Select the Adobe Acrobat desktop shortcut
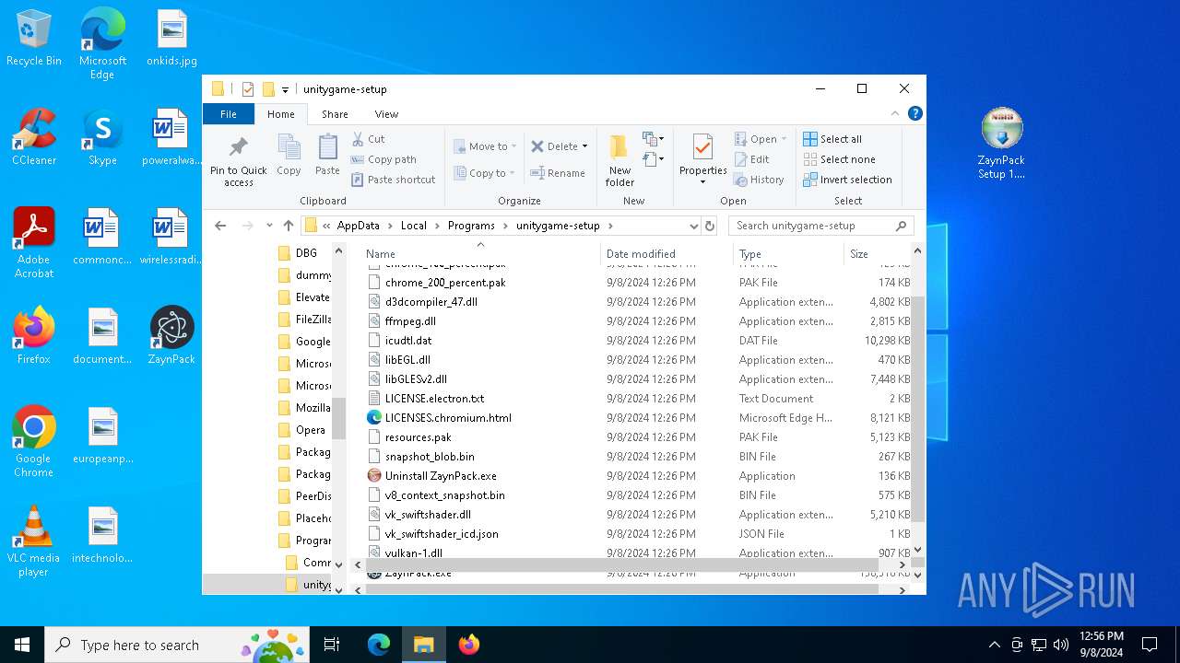The width and height of the screenshot is (1180, 663). (34, 242)
